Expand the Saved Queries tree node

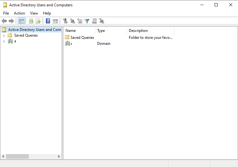(x=4, y=36)
